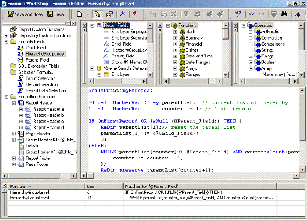Image resolution: width=307 pixels, height=221 pixels.
Task: Select Make array operator entry
Action: [279, 75]
